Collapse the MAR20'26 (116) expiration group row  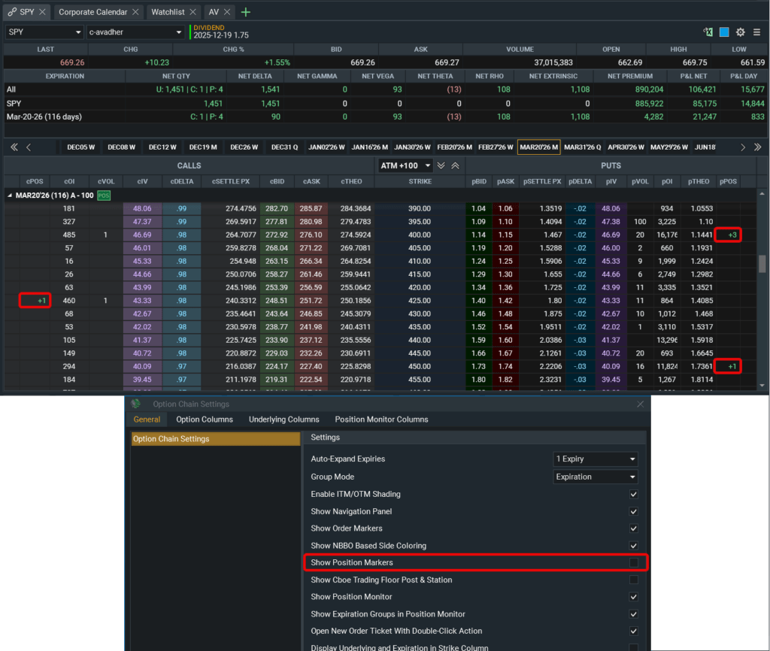click(x=10, y=195)
